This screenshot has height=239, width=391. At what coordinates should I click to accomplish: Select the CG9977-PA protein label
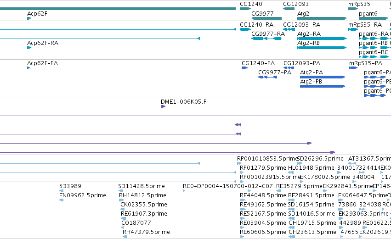pyautogui.click(x=275, y=72)
